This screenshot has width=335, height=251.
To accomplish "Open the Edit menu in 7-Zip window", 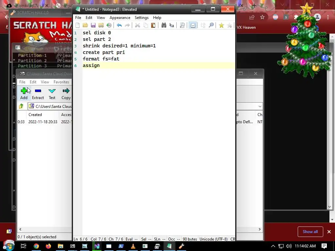I will (x=33, y=82).
